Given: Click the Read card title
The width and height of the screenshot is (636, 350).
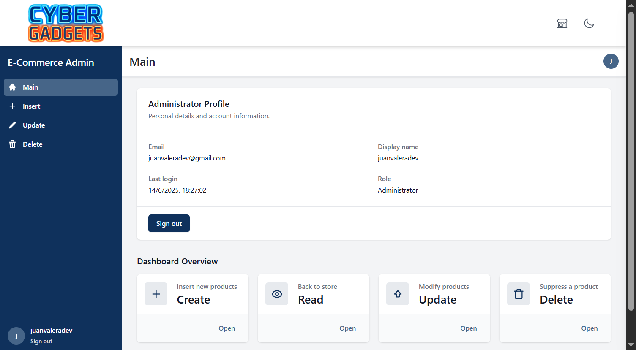Looking at the screenshot, I should pyautogui.click(x=311, y=299).
